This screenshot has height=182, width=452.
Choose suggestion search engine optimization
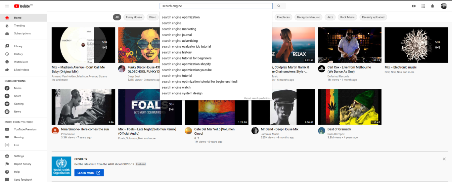coord(216,17)
